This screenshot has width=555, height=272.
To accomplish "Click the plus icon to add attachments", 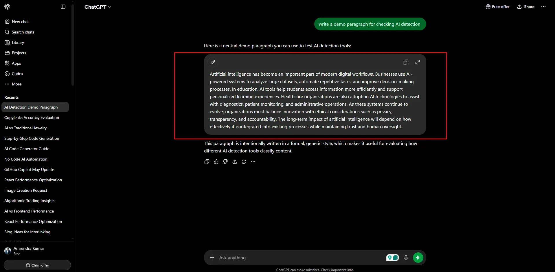I will [212, 258].
